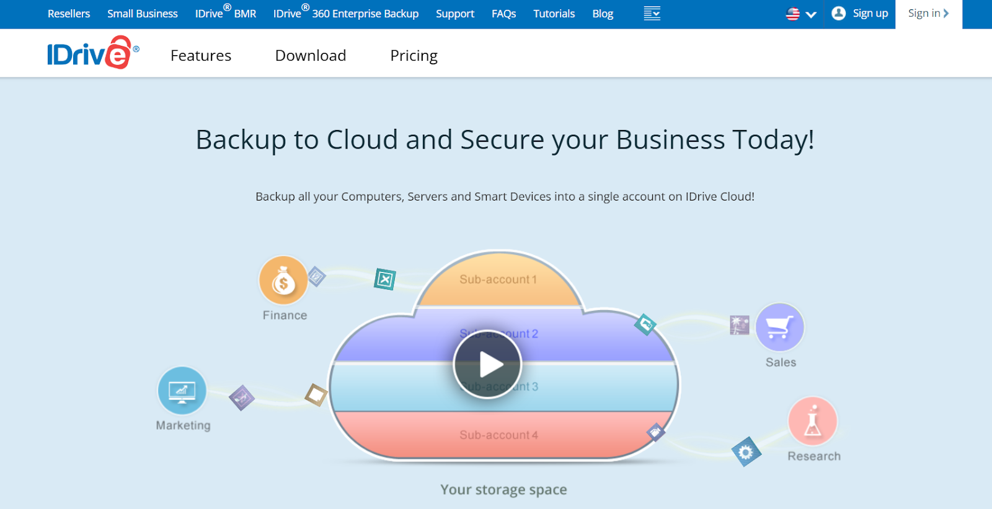Click the Research flask icon
992x509 pixels.
click(813, 421)
